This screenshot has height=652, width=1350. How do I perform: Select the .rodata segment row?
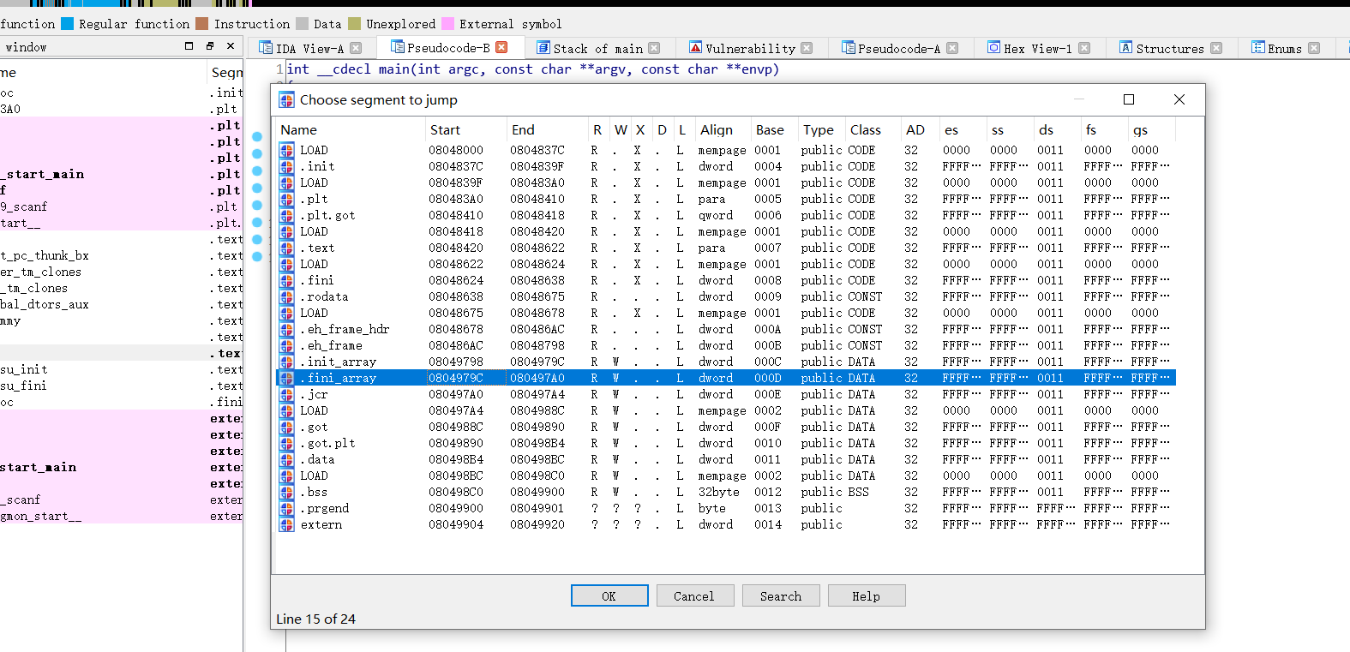[x=726, y=296]
